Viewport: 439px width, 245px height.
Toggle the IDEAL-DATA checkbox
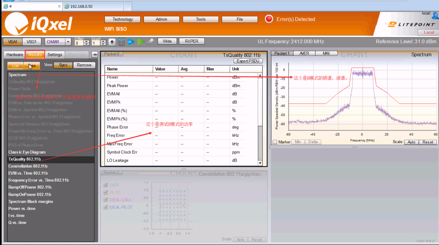click(105, 200)
